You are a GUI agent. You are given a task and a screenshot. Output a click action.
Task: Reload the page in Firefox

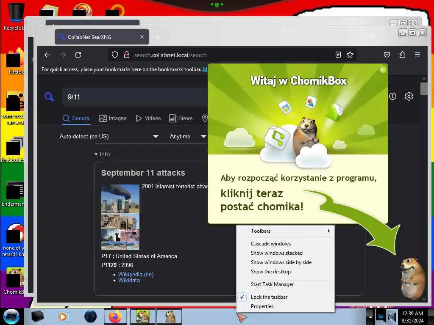78,55
